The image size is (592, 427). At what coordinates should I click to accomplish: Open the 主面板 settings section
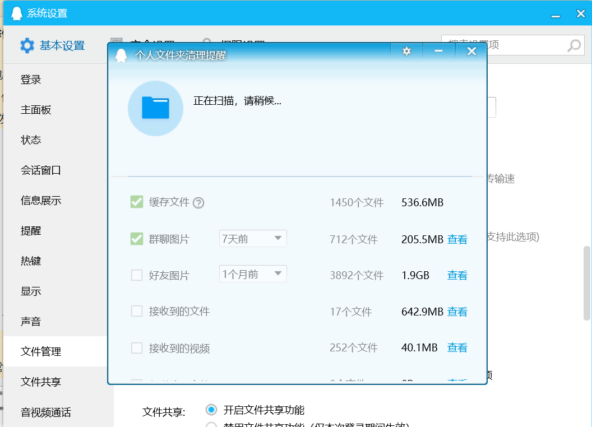click(36, 110)
